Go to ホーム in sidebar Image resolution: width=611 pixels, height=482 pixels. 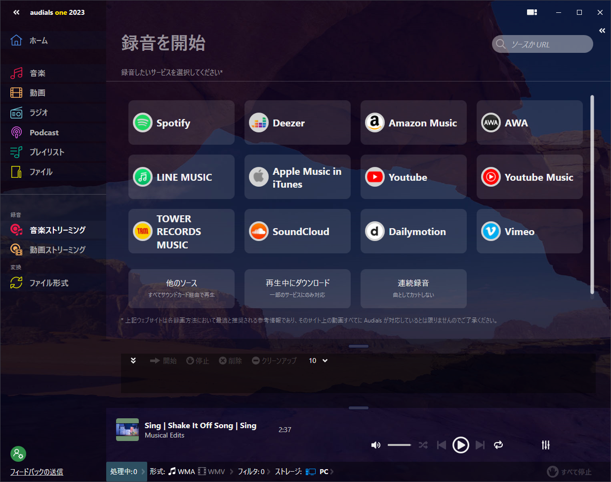coord(53,40)
